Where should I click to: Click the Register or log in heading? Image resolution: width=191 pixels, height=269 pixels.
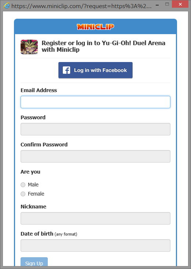click(x=104, y=46)
